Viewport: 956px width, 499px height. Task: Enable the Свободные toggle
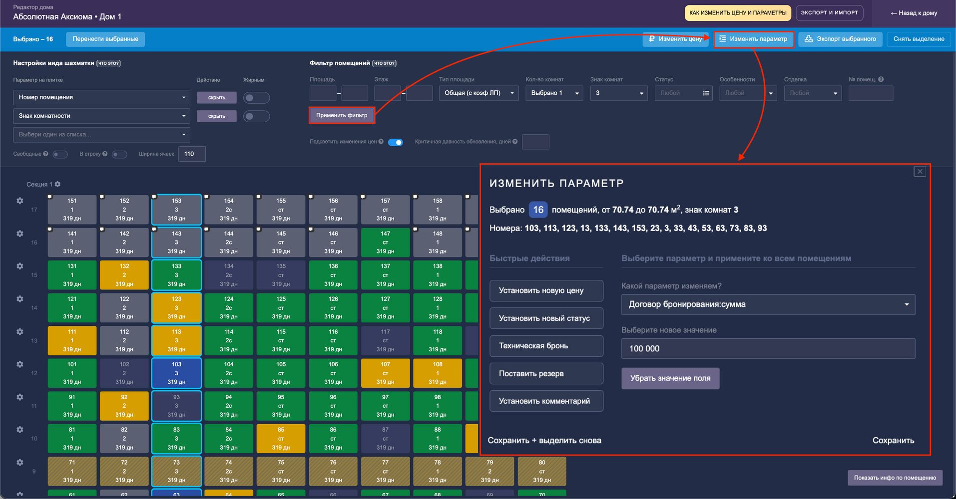[x=60, y=154]
